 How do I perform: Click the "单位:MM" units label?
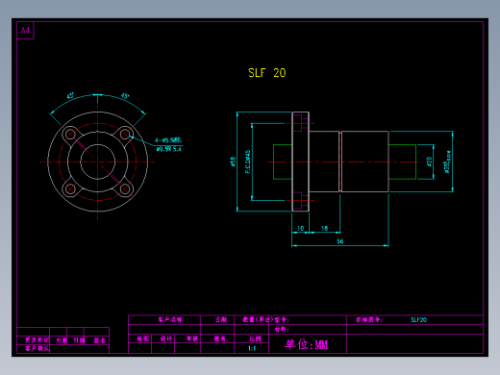307,344
